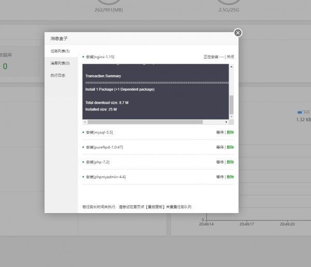This screenshot has width=311, height=267.
Task: Delete the pureftpd-1.0.47 install task
Action: [230, 147]
